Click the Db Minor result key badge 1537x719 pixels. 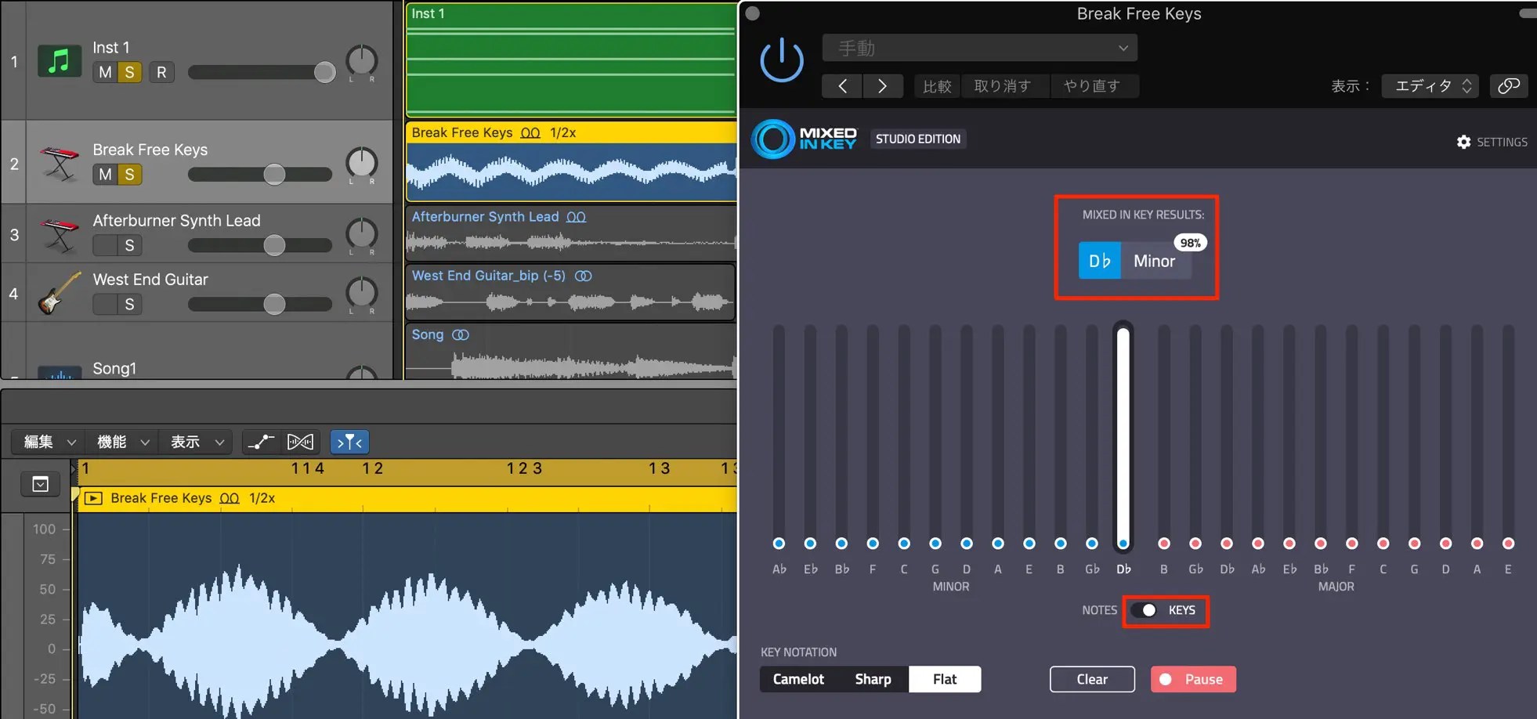pos(1135,261)
